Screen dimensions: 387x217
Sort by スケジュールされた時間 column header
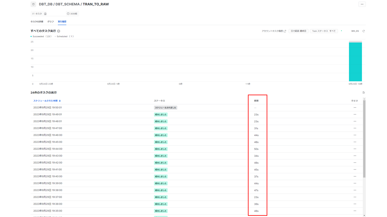point(47,101)
